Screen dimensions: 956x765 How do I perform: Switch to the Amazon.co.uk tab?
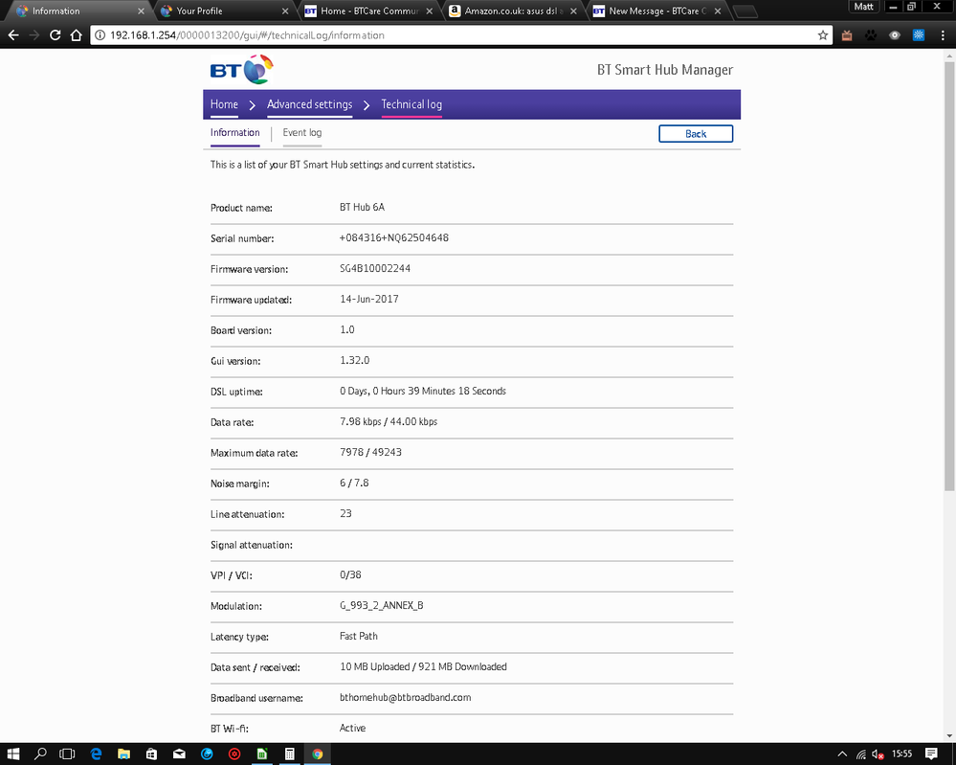(511, 11)
